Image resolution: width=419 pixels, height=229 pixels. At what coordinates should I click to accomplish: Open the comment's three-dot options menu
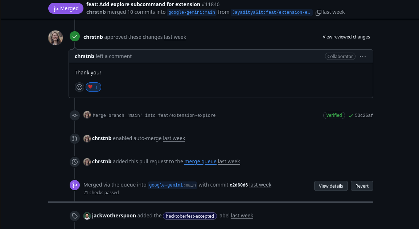point(363,57)
